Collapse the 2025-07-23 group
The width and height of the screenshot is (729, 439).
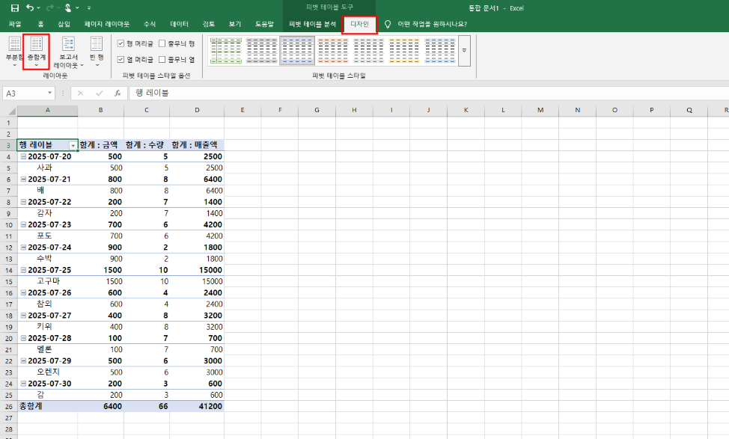23,225
